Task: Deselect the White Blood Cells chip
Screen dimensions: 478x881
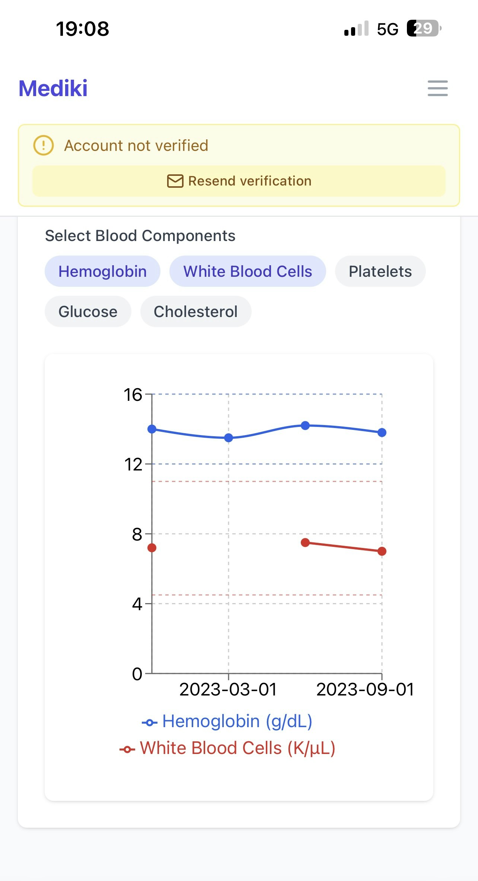Action: click(x=248, y=271)
